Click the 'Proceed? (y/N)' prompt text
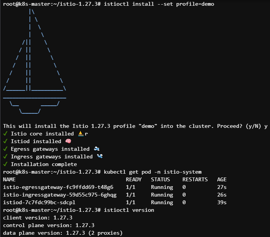This screenshot has height=237, width=270. click(x=239, y=126)
